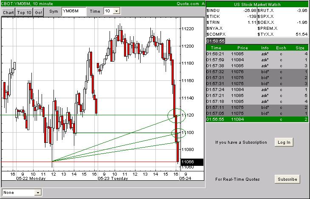This screenshot has height=199, width=310.
Task: Select $PREM.X in market watch
Action: 268,28
